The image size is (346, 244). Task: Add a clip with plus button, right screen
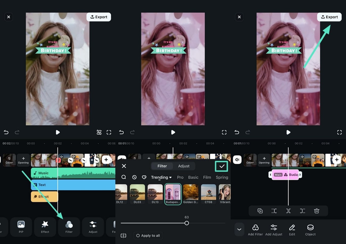pos(337,160)
